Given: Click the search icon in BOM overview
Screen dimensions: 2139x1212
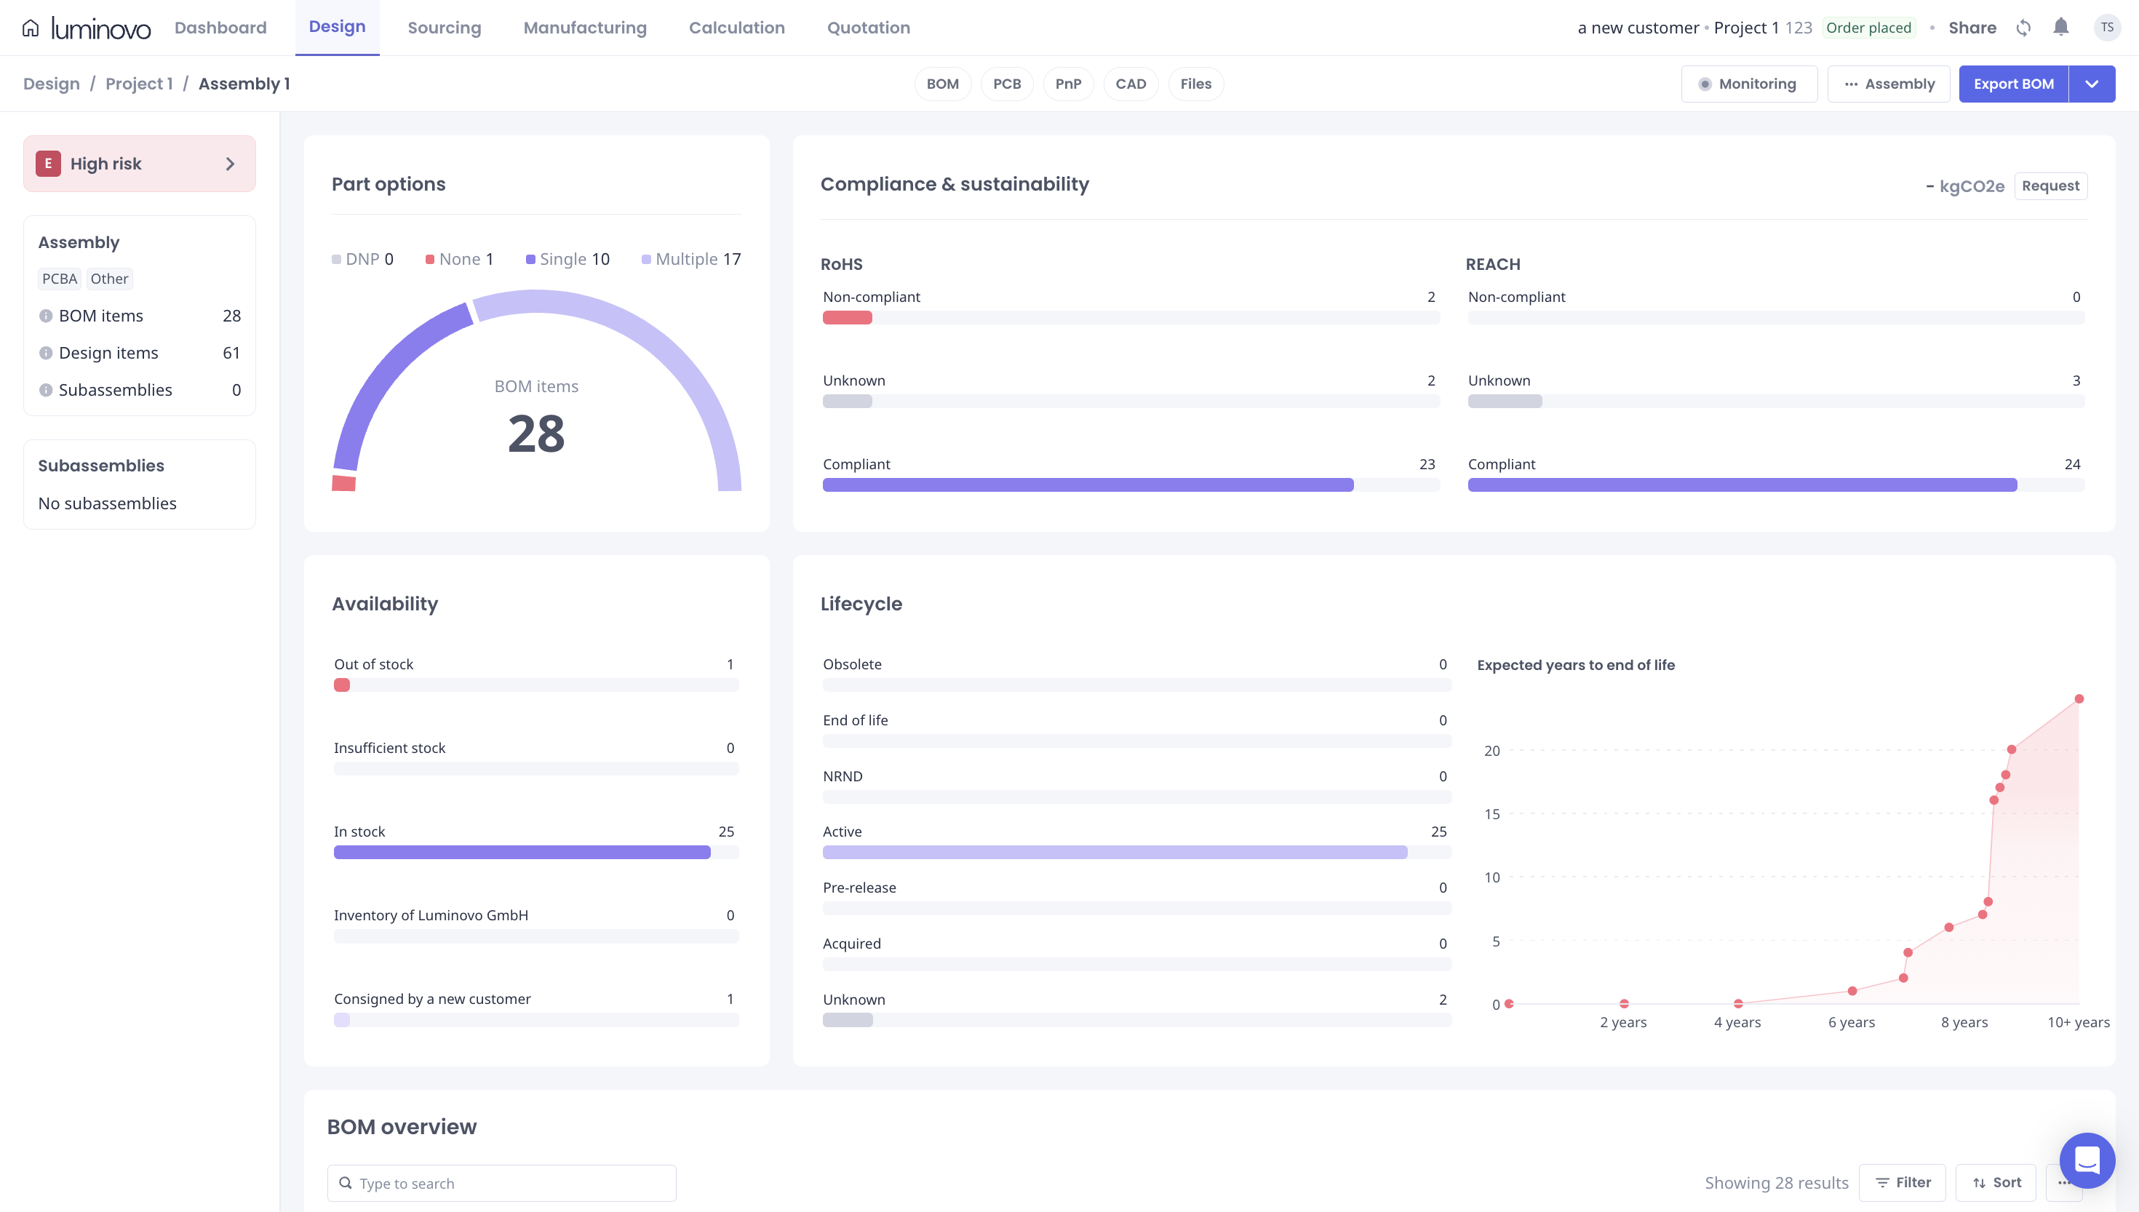Looking at the screenshot, I should coord(346,1182).
